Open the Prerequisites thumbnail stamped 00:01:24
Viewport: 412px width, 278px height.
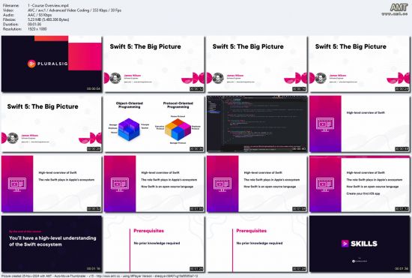point(154,244)
